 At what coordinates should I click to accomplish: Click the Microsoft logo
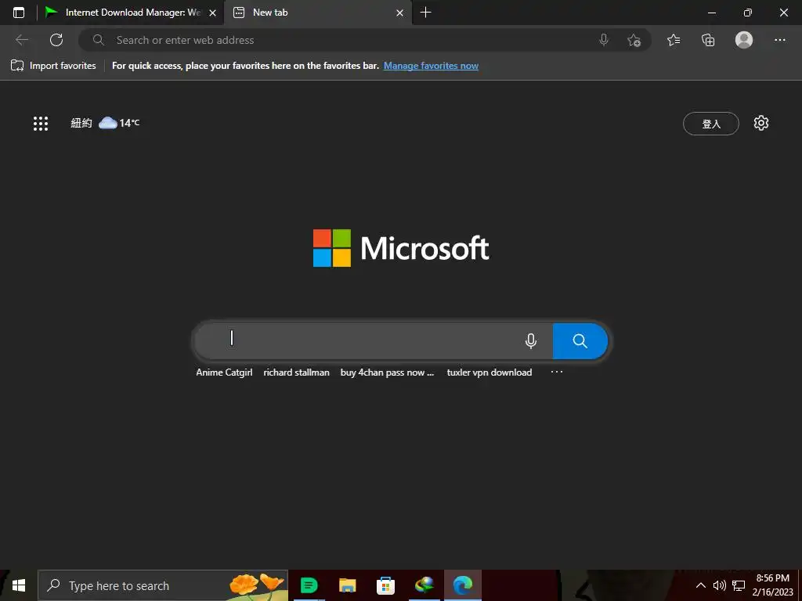[401, 248]
